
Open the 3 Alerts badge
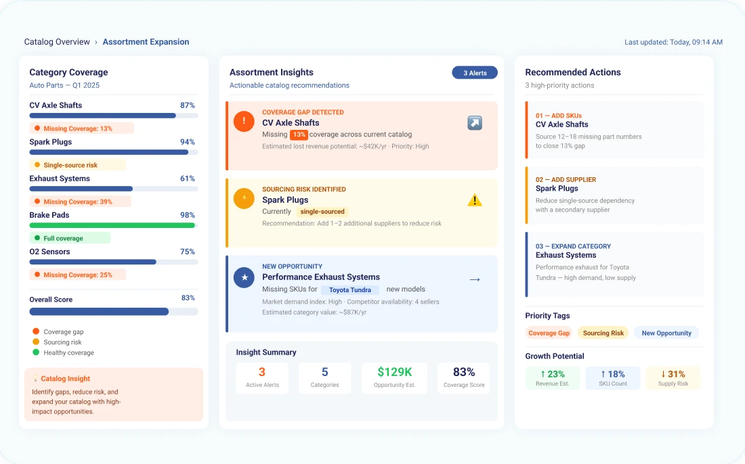click(x=475, y=73)
